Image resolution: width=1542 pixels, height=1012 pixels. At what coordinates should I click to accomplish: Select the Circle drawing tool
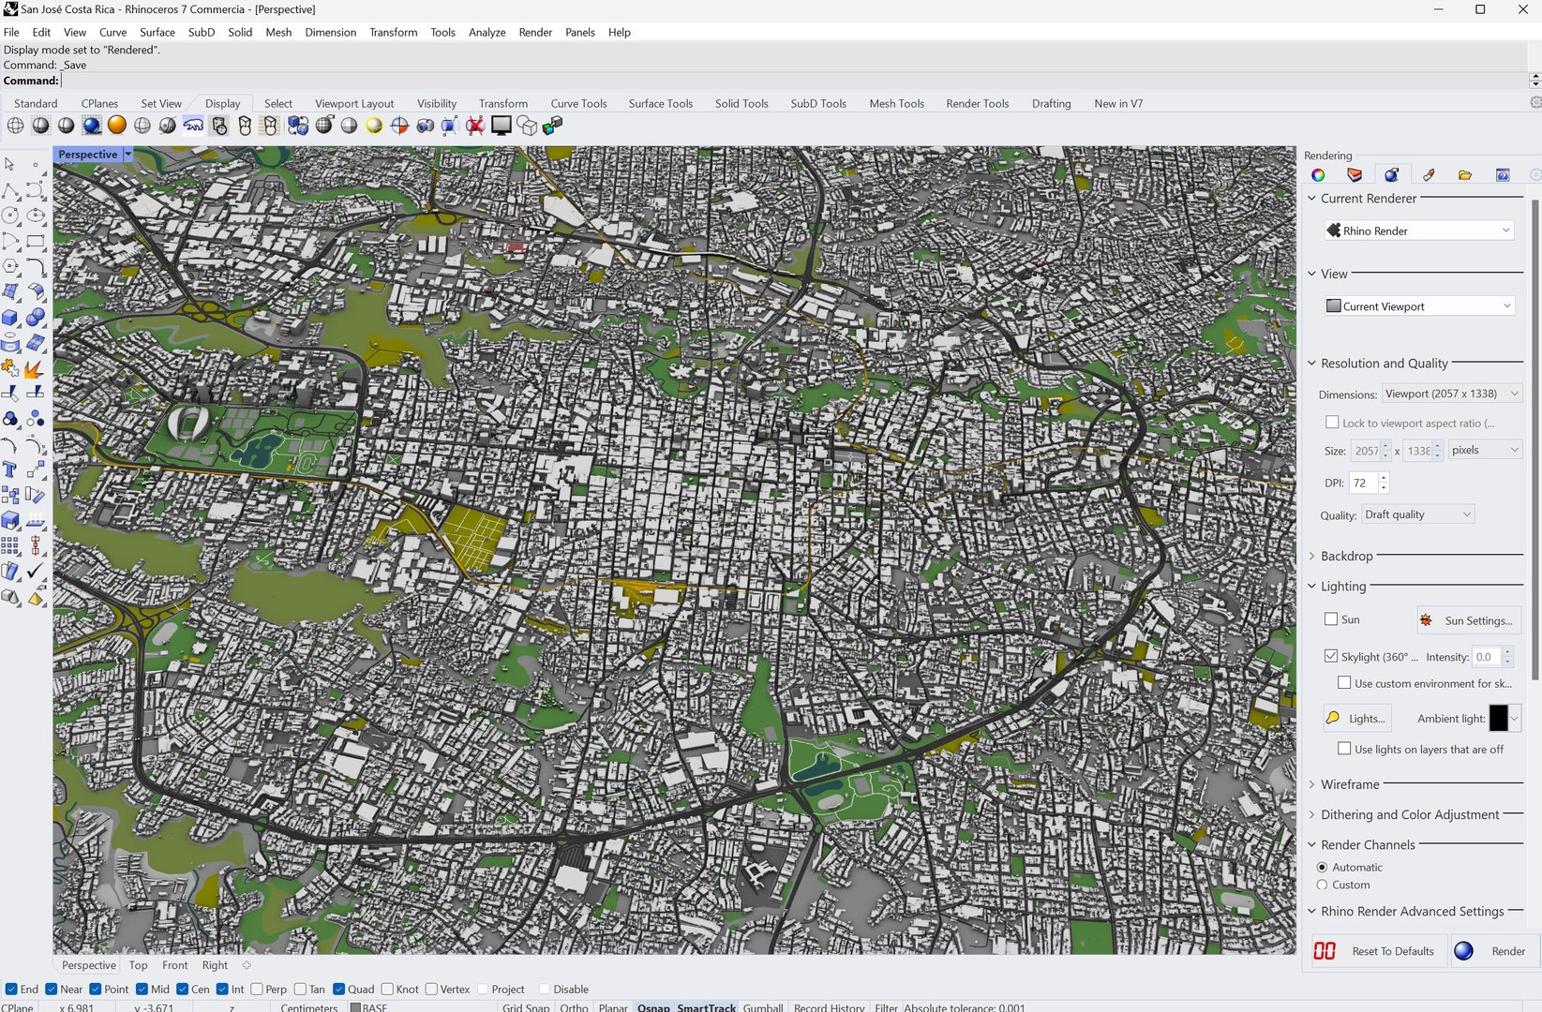click(10, 216)
